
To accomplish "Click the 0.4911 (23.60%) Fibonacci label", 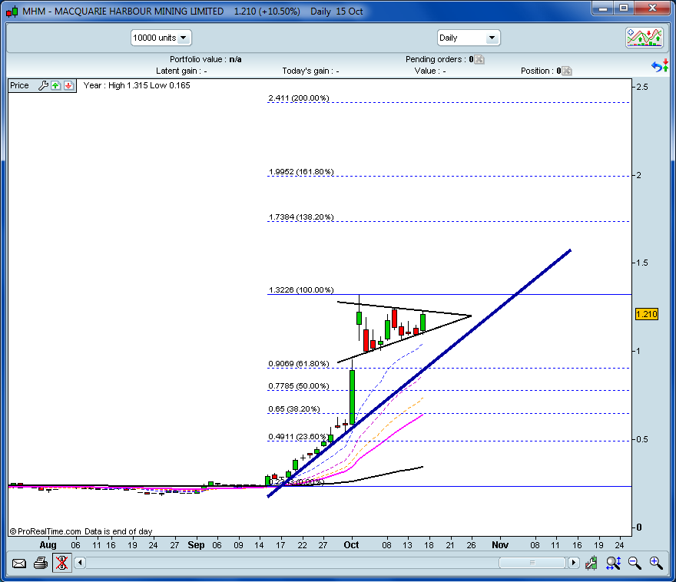I will tap(297, 437).
